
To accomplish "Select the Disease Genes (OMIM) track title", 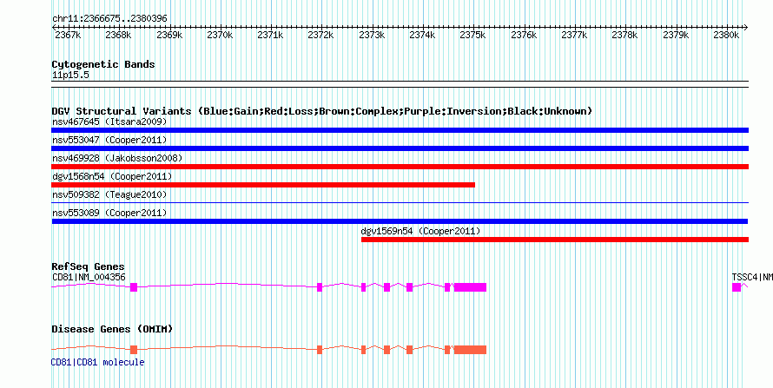I will (x=112, y=329).
